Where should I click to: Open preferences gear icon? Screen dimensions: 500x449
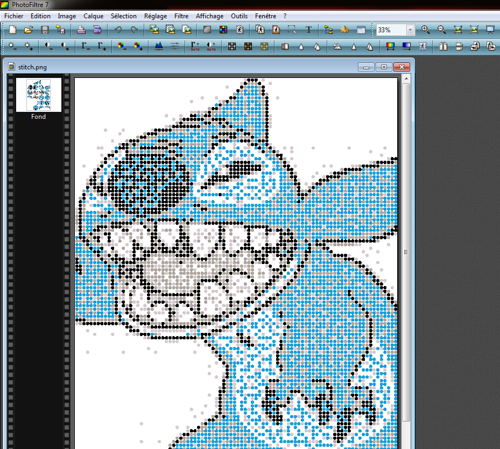click(344, 30)
